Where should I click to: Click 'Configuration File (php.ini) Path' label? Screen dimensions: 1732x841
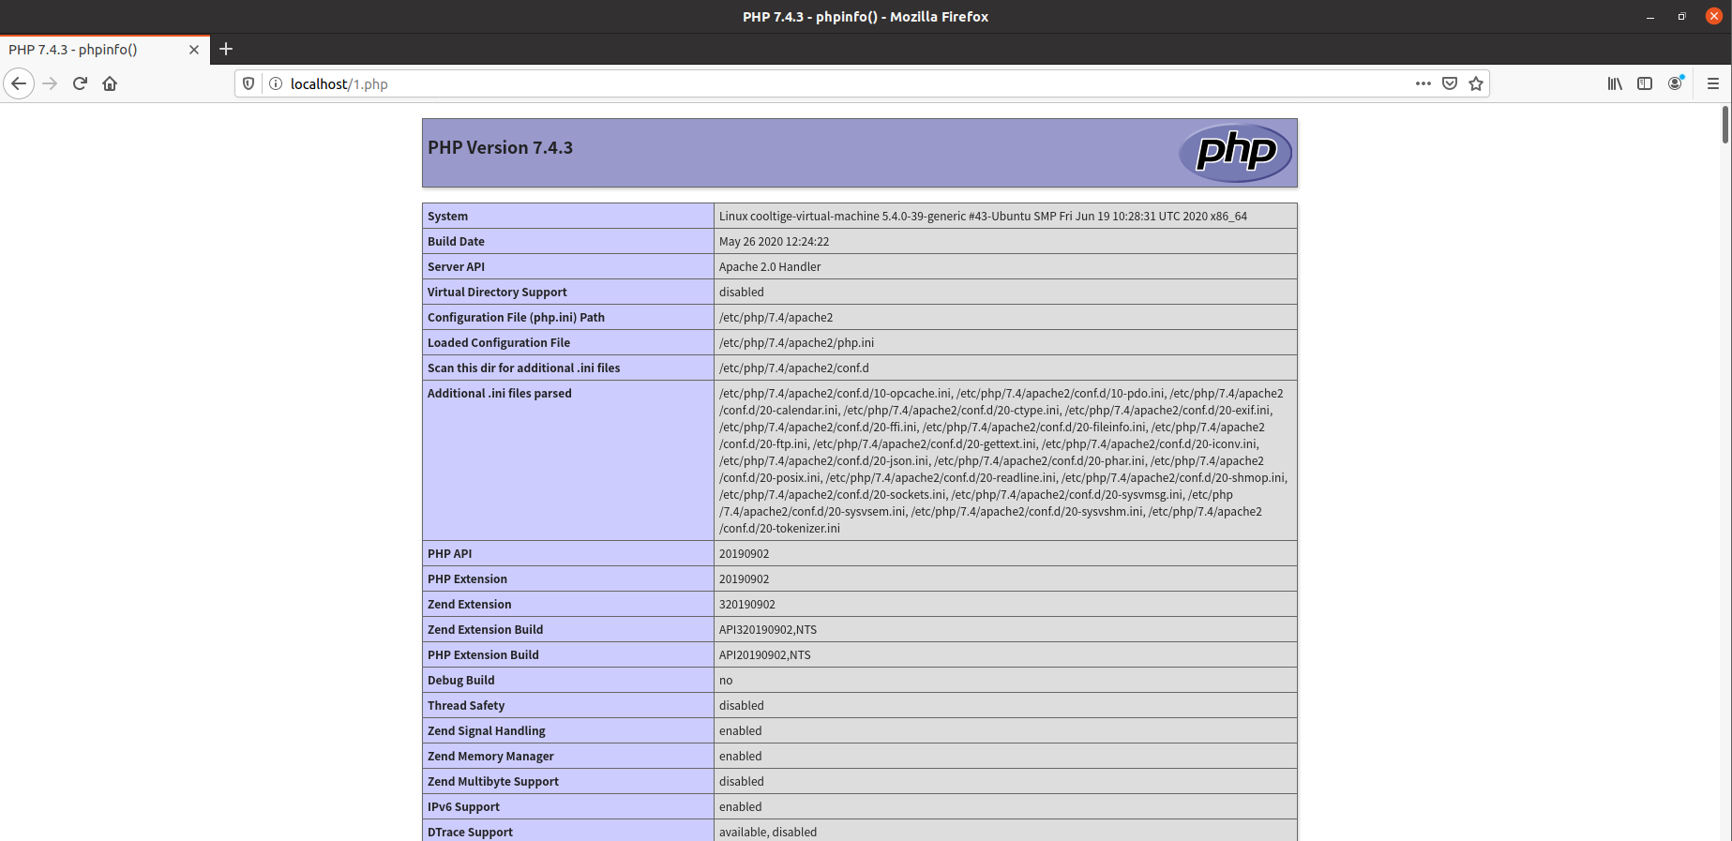tap(516, 317)
